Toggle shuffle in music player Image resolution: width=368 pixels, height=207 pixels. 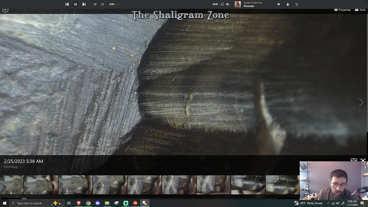[x=95, y=4]
